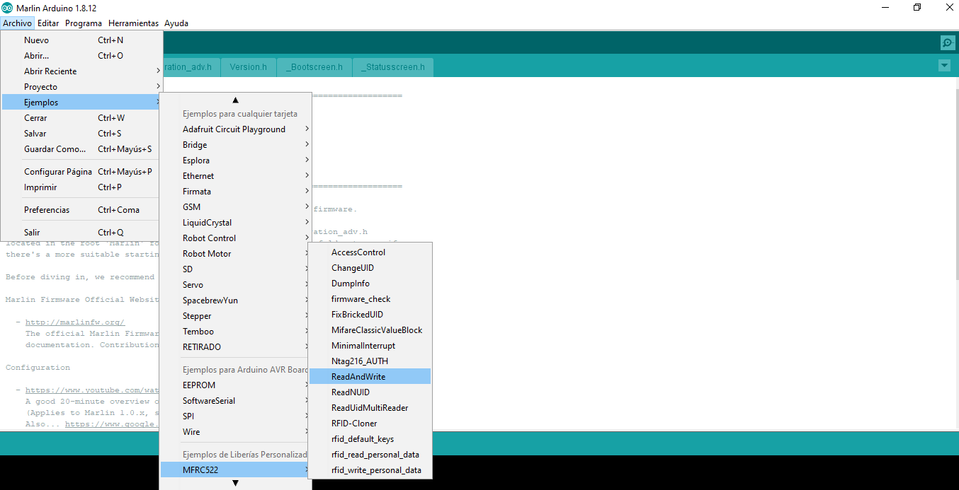
Task: Expand Wire examples submenu
Action: point(236,432)
